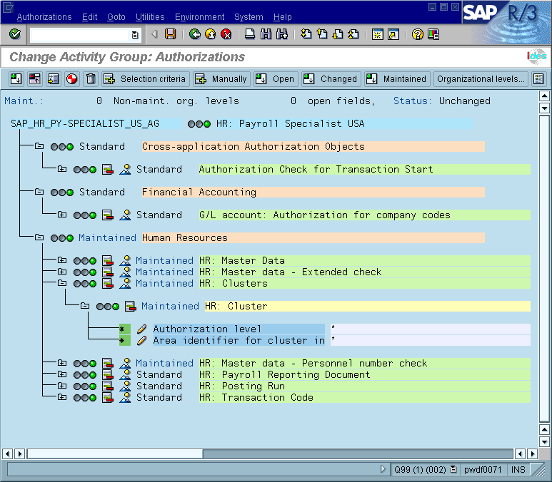This screenshot has width=552, height=482.
Task: Click the red Cancel icon in toolbar
Action: (x=226, y=34)
